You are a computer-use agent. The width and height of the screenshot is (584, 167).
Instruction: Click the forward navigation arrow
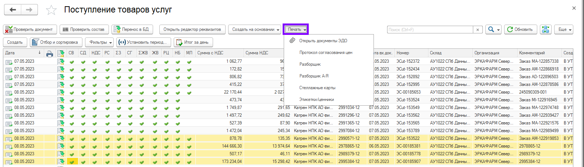[29, 10]
